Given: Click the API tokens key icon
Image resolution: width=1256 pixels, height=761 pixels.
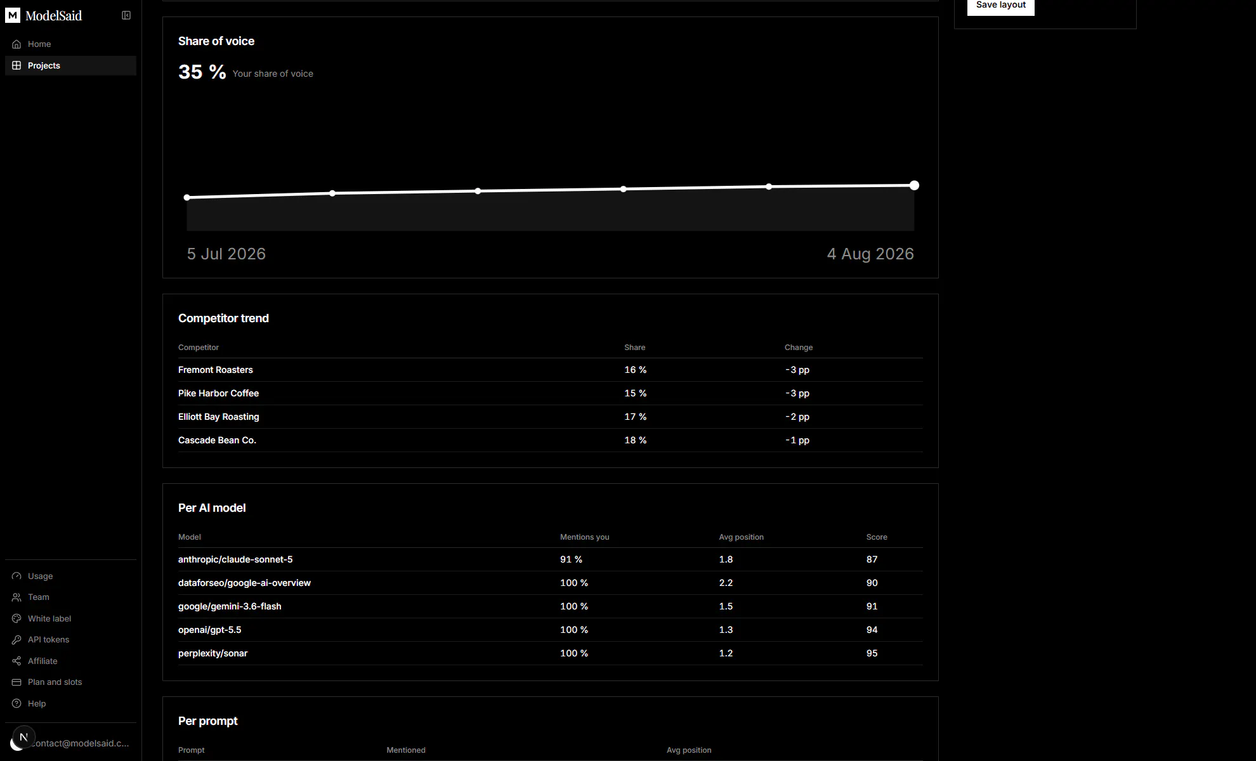Looking at the screenshot, I should (16, 640).
